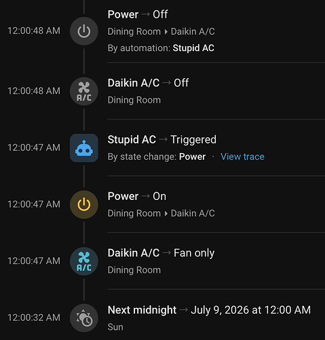The width and height of the screenshot is (325, 340).
Task: Click the yellow power-on icon
Action: coord(84,205)
